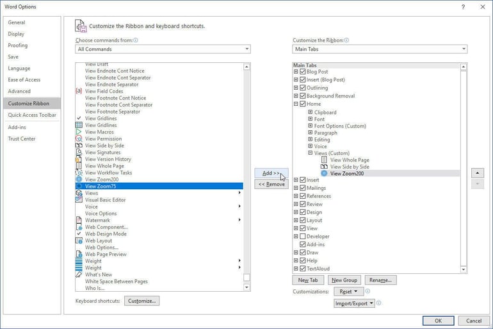Open the Reset dropdown button
Viewport: 493px width, 329px height.
349,292
